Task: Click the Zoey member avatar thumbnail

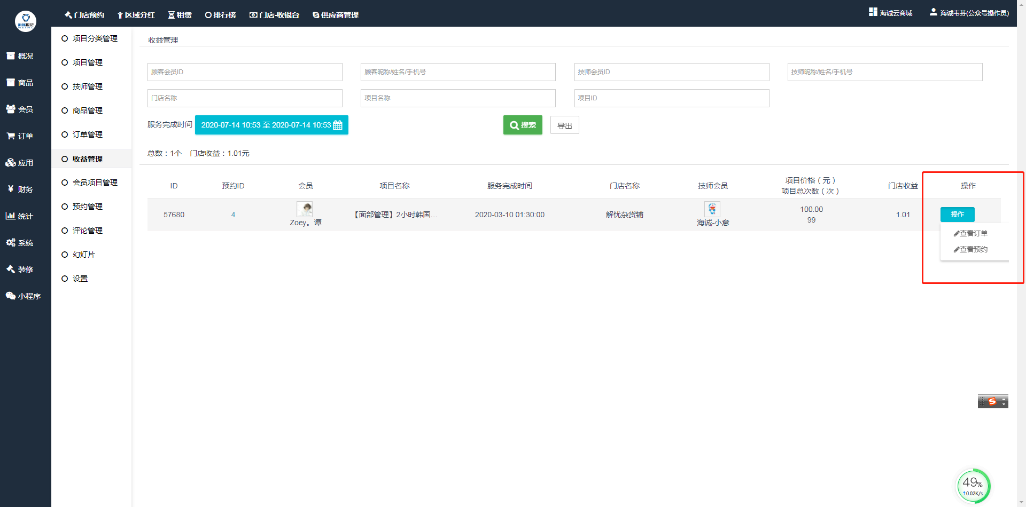Action: click(x=305, y=209)
